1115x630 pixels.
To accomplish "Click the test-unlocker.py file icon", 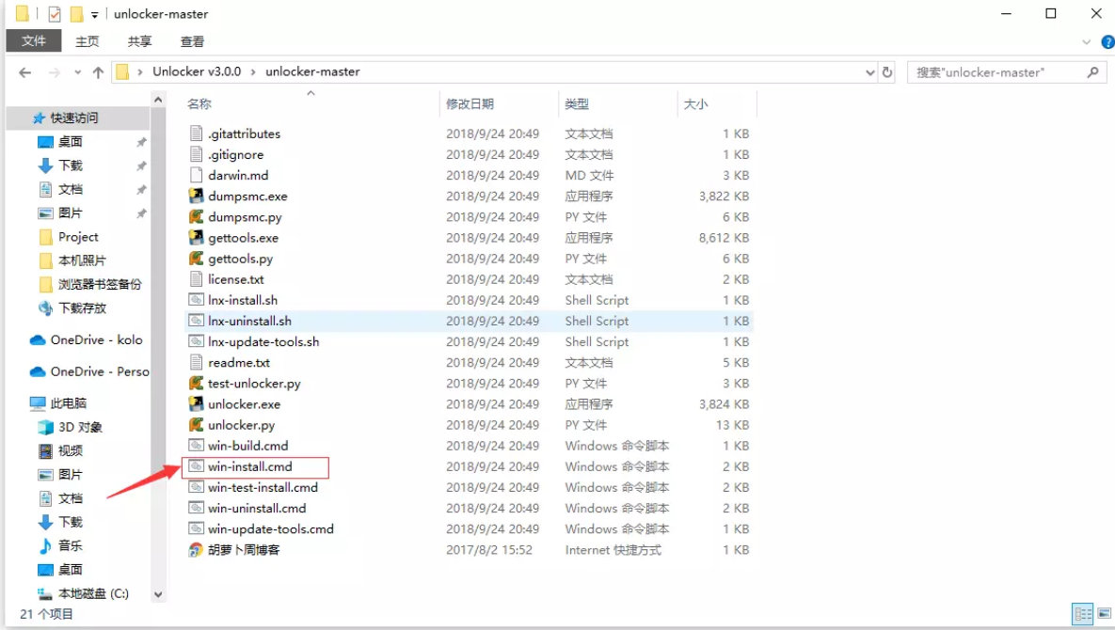I will [197, 383].
